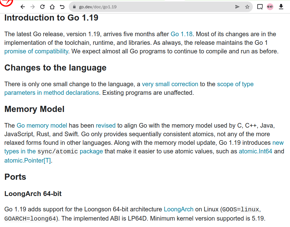
Task: Click the screenshot capture icon in toolbar
Action: (x=260, y=7)
